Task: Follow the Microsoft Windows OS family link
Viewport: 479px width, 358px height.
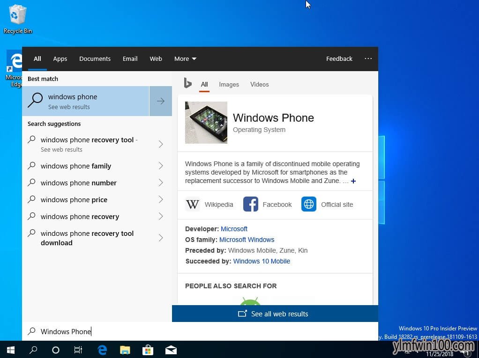Action: click(247, 240)
